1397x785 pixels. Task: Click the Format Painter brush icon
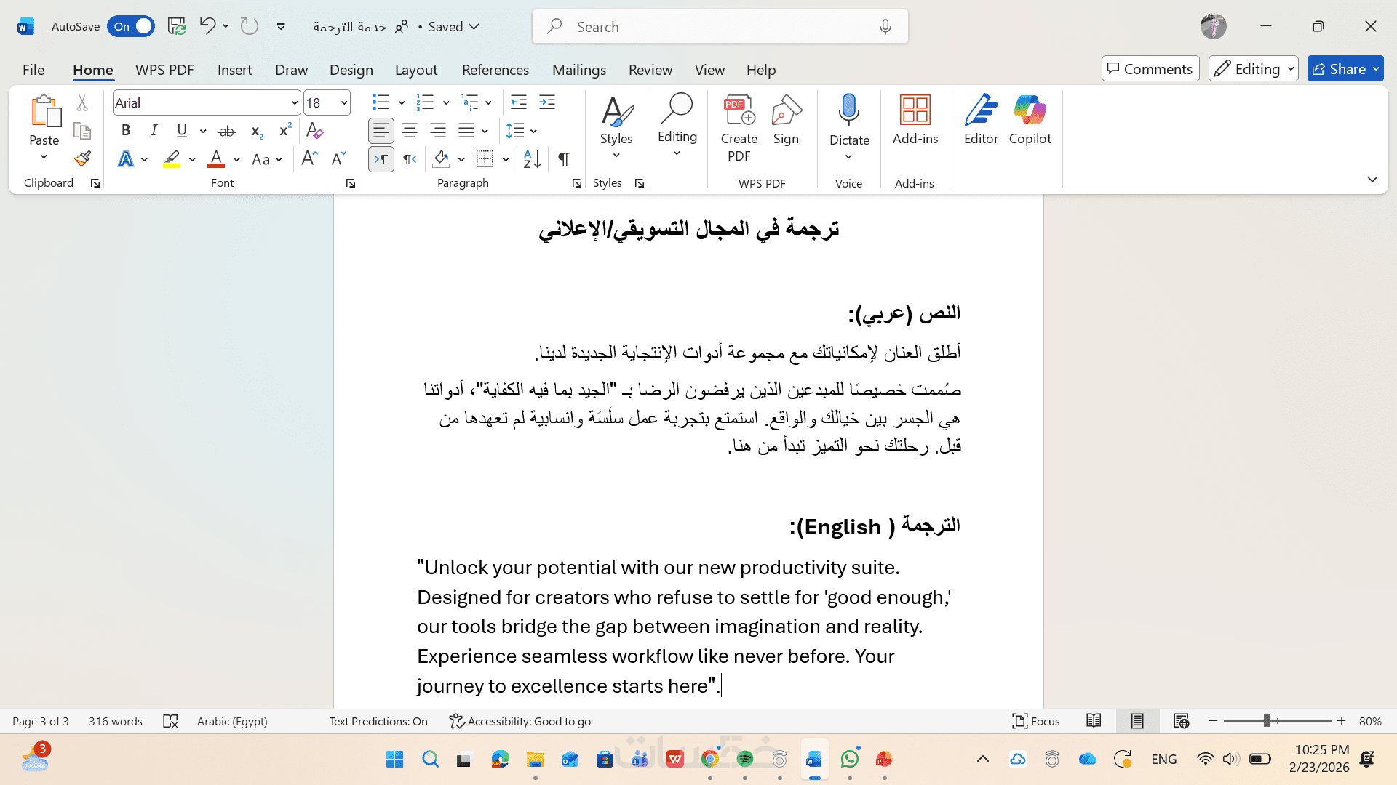pyautogui.click(x=82, y=158)
